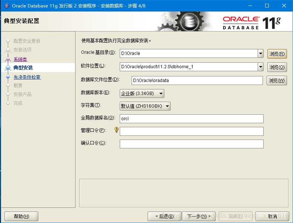293x223 pixels.
Task: Click the 全局数据库名(G) label
Action: 98,118
